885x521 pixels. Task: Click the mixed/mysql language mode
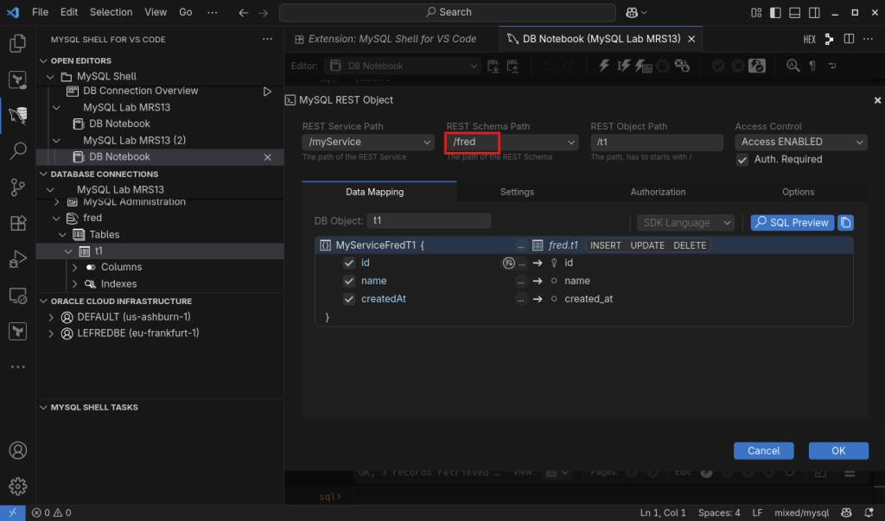point(801,512)
